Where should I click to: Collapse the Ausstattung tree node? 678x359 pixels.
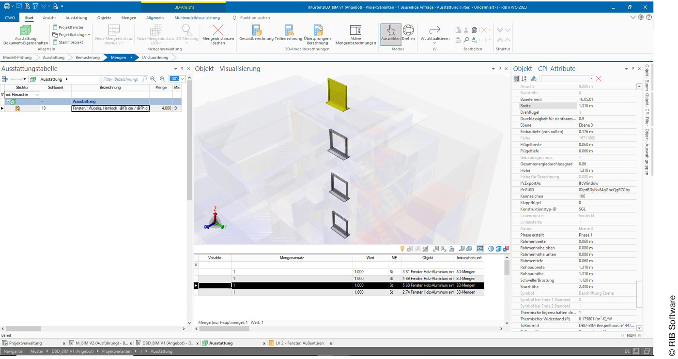[9, 101]
